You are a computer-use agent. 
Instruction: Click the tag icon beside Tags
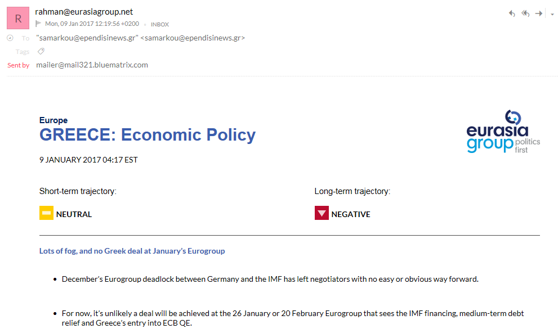pyautogui.click(x=41, y=52)
